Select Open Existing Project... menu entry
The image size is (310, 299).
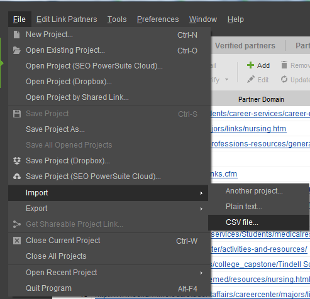click(x=109, y=50)
